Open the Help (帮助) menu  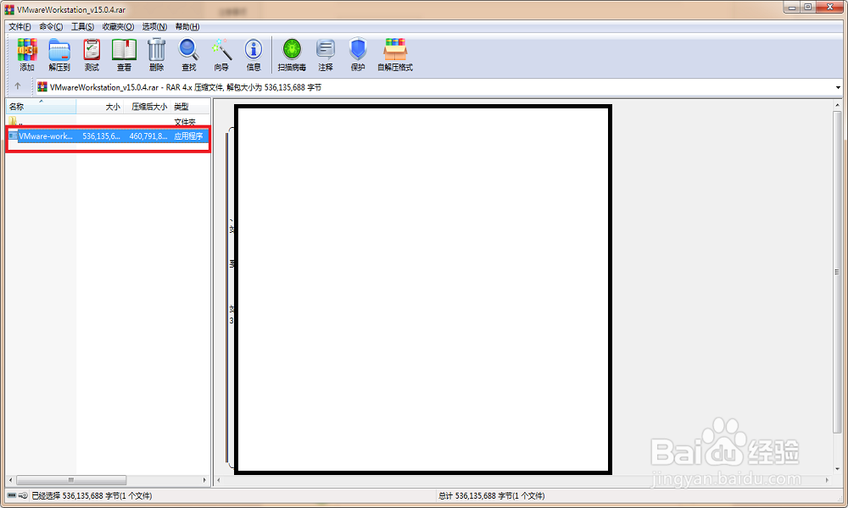point(187,26)
